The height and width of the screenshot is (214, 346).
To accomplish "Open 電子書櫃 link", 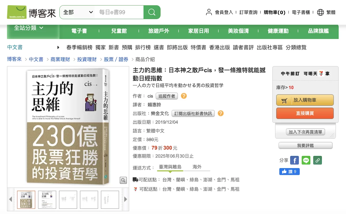I will tap(301, 12).
